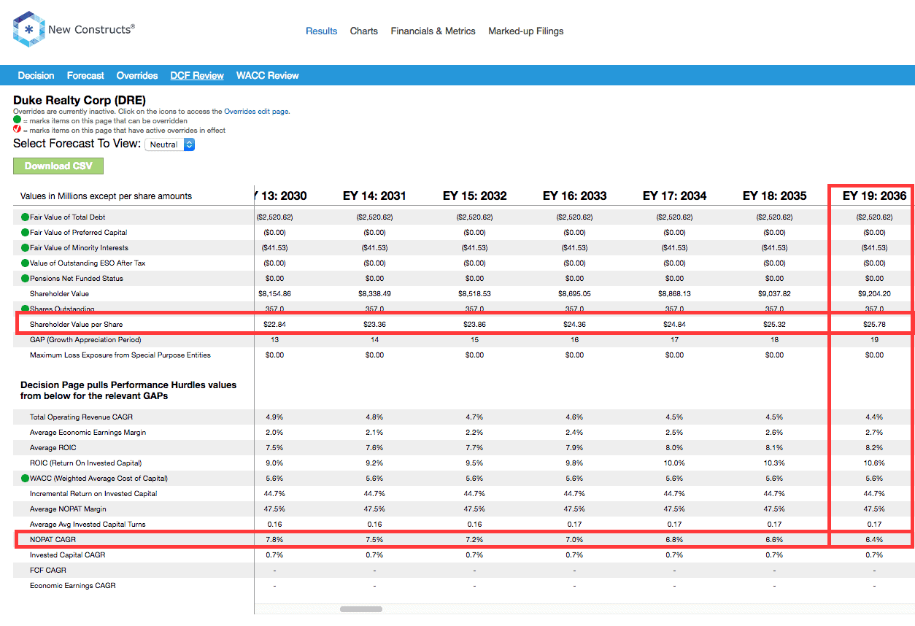Click the Fair Value of Total Debt label

tap(68, 217)
